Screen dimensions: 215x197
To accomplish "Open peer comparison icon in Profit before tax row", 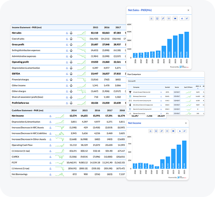I will click(x=71, y=103).
